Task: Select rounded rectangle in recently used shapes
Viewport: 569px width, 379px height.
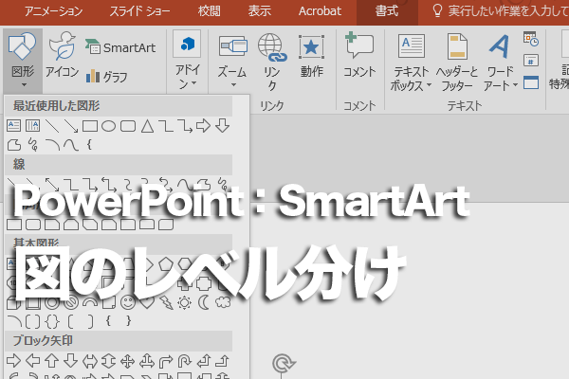Action: tap(128, 126)
